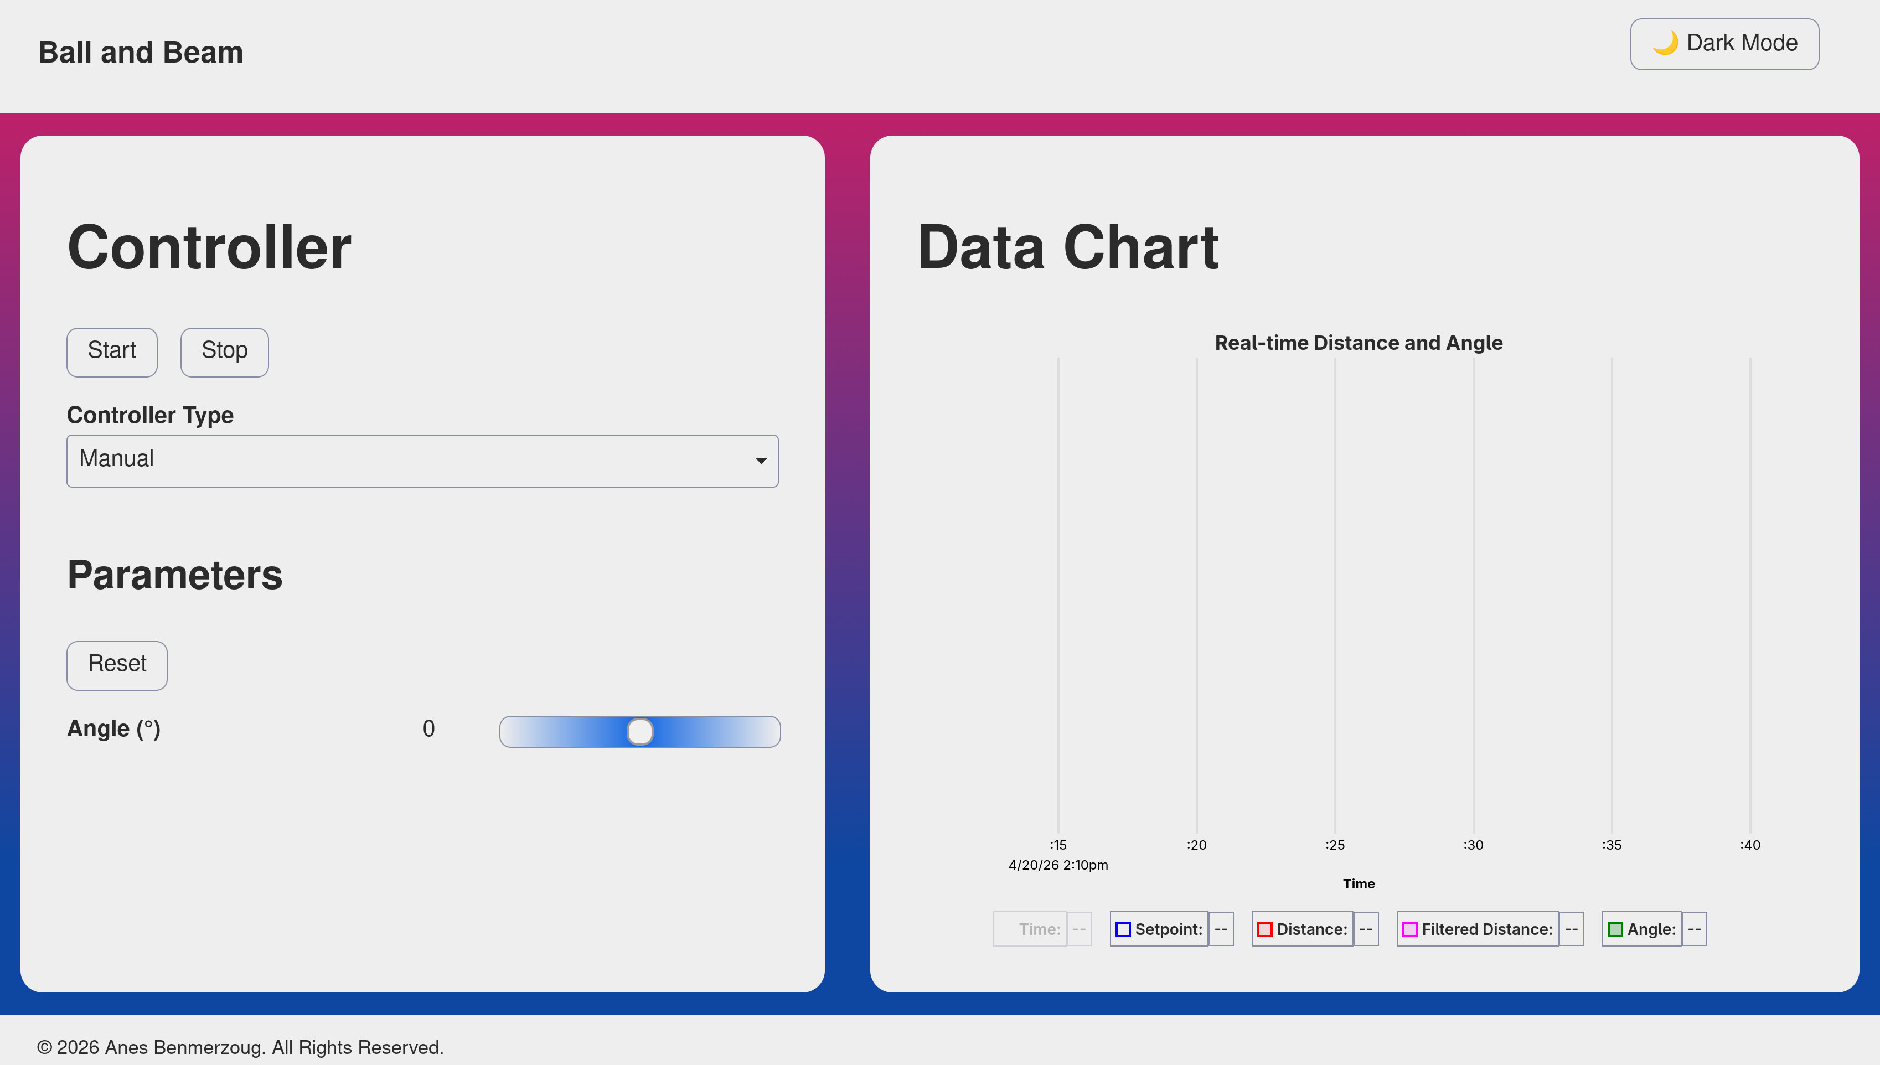
Task: Click the Real-time Distance and Angle chart title
Action: coord(1359,343)
